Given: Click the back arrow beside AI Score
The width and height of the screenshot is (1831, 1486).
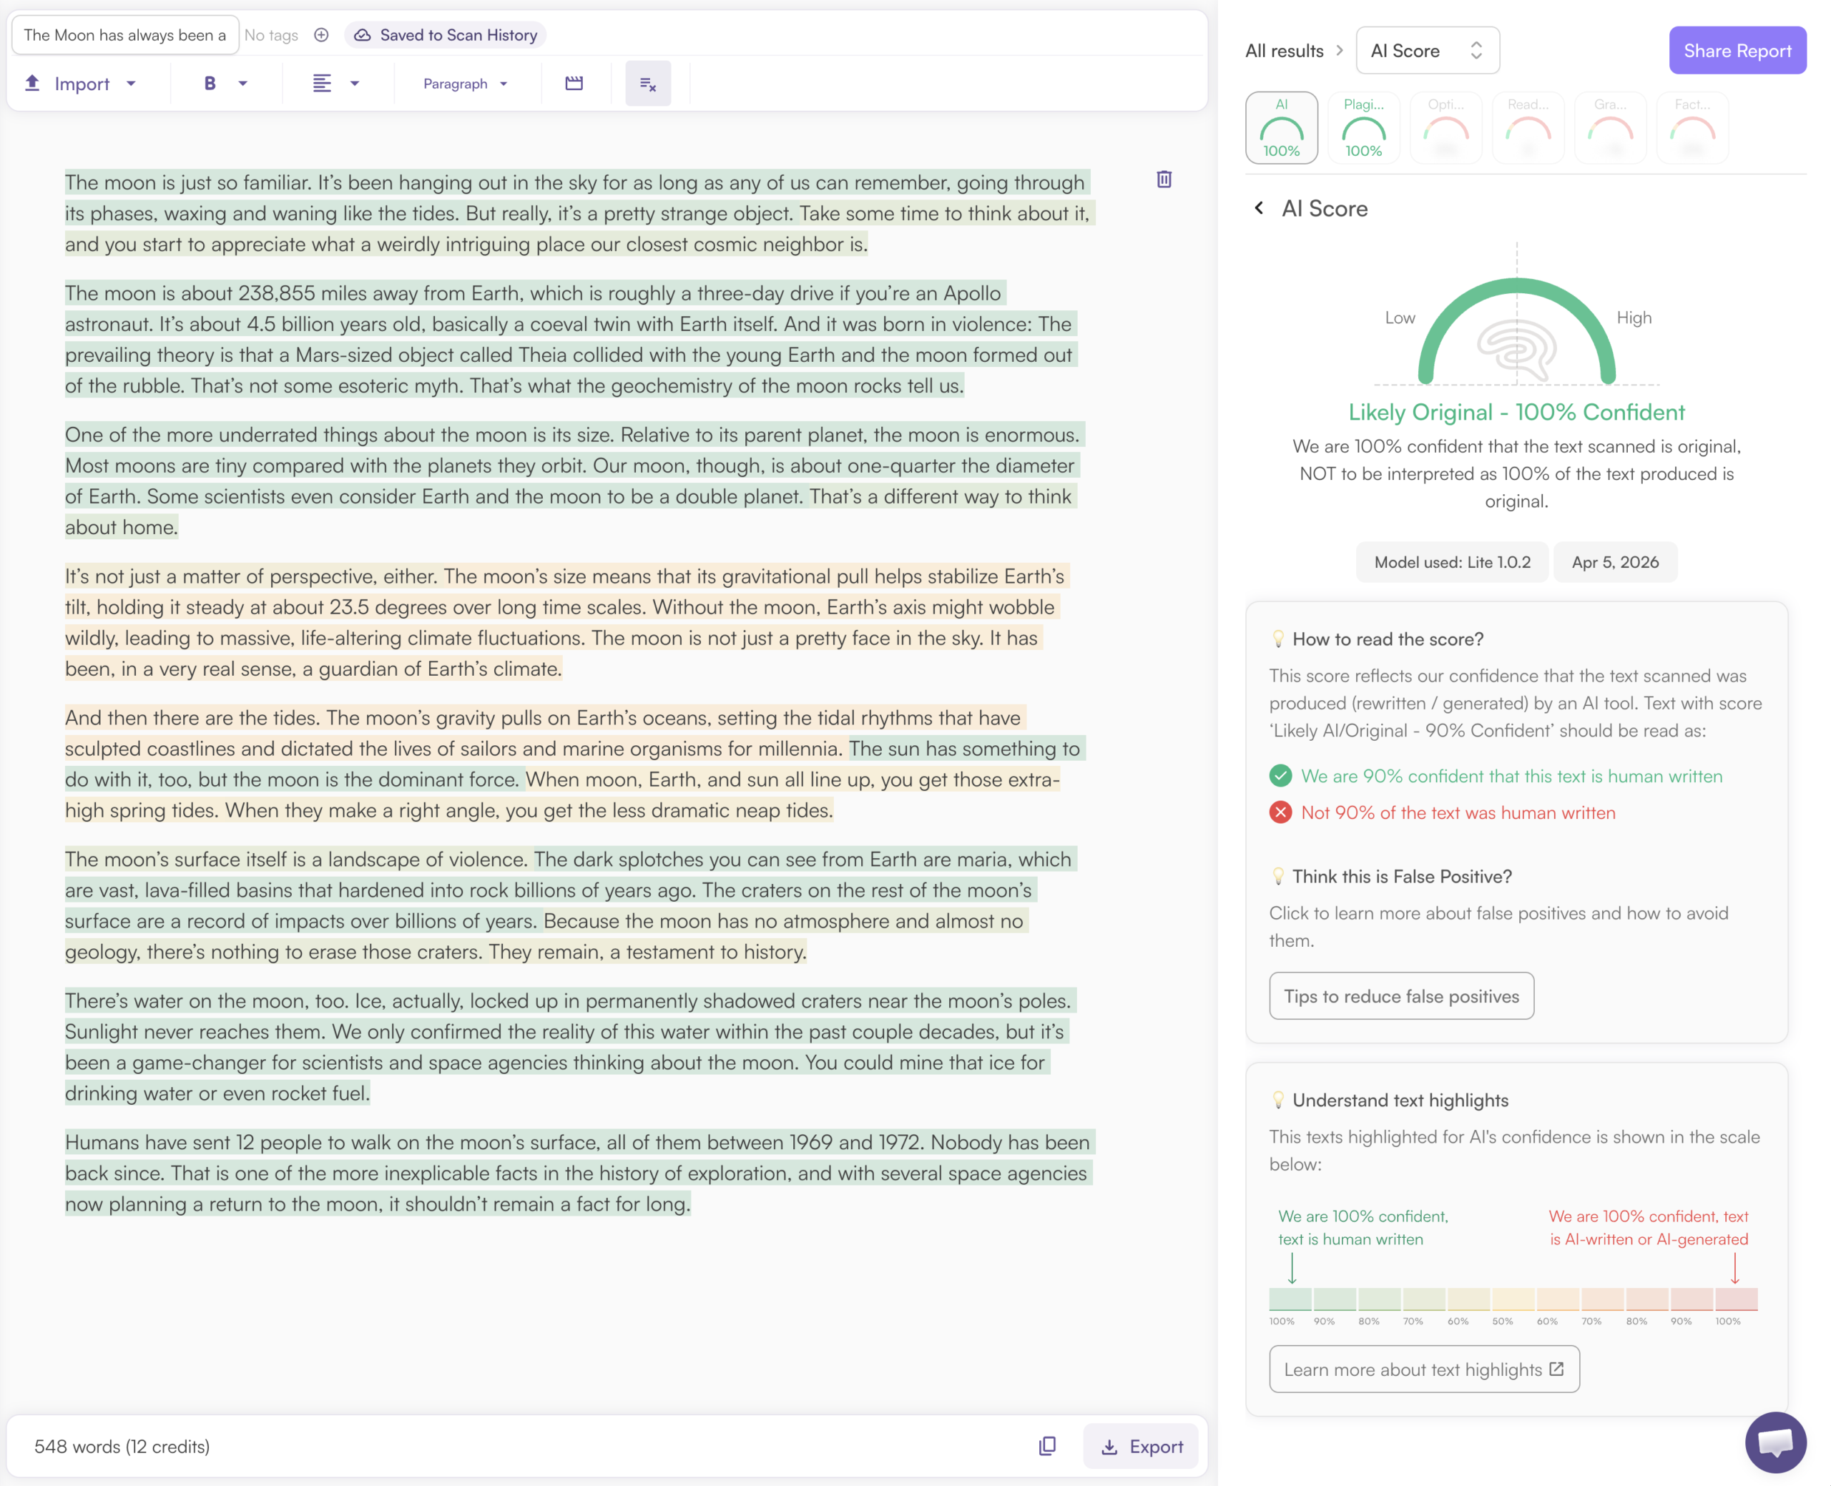Looking at the screenshot, I should coord(1258,208).
